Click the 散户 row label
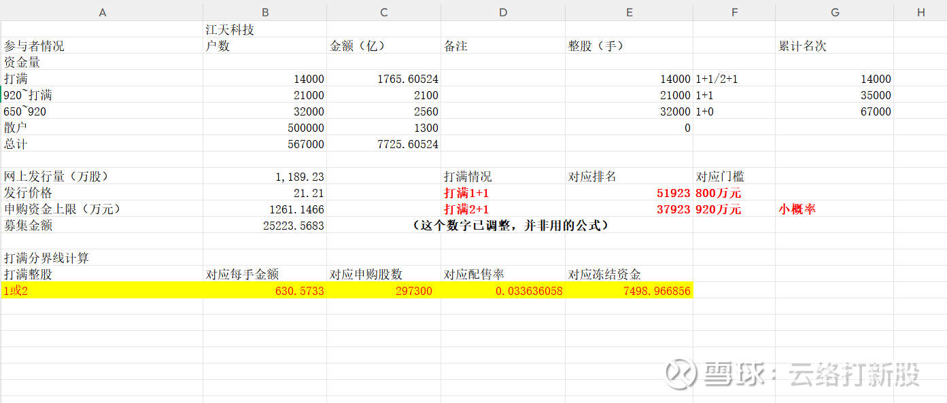Screen dimensions: 947x403 click(102, 127)
